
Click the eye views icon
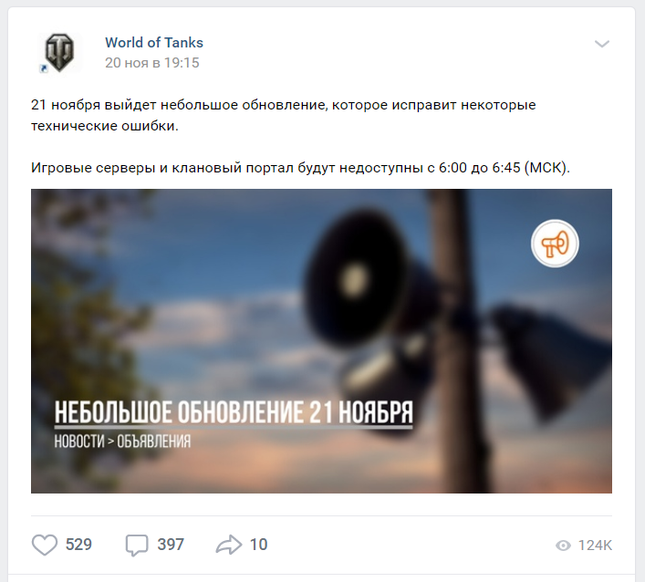(x=563, y=546)
